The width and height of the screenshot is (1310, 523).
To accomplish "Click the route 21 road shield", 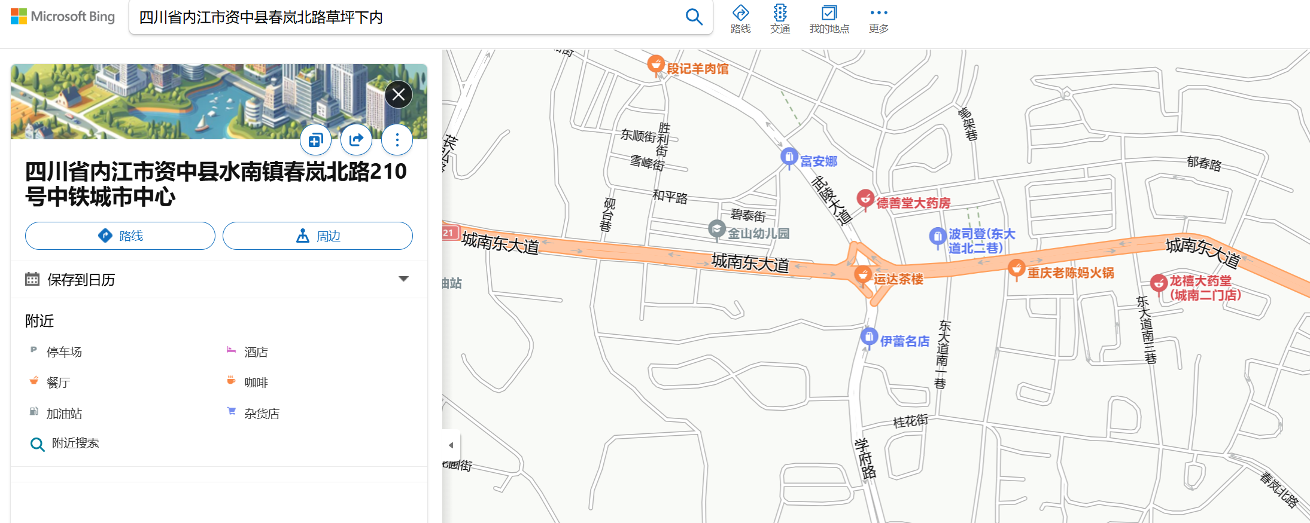I will tap(450, 233).
